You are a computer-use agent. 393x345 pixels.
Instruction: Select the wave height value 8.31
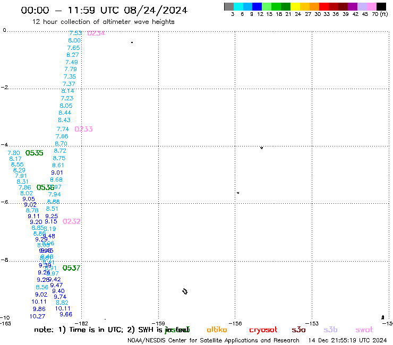tap(22, 182)
